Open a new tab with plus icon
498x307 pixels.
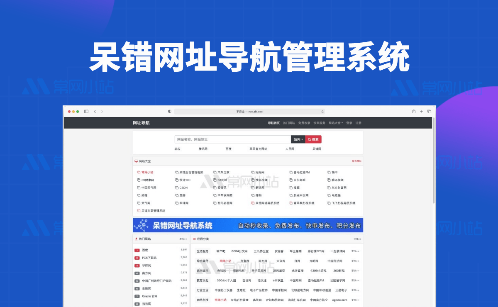(x=421, y=111)
